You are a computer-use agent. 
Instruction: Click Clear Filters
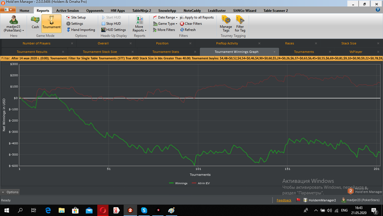(191, 24)
